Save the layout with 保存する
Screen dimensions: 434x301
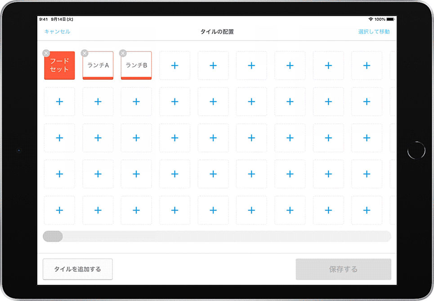pyautogui.click(x=343, y=269)
